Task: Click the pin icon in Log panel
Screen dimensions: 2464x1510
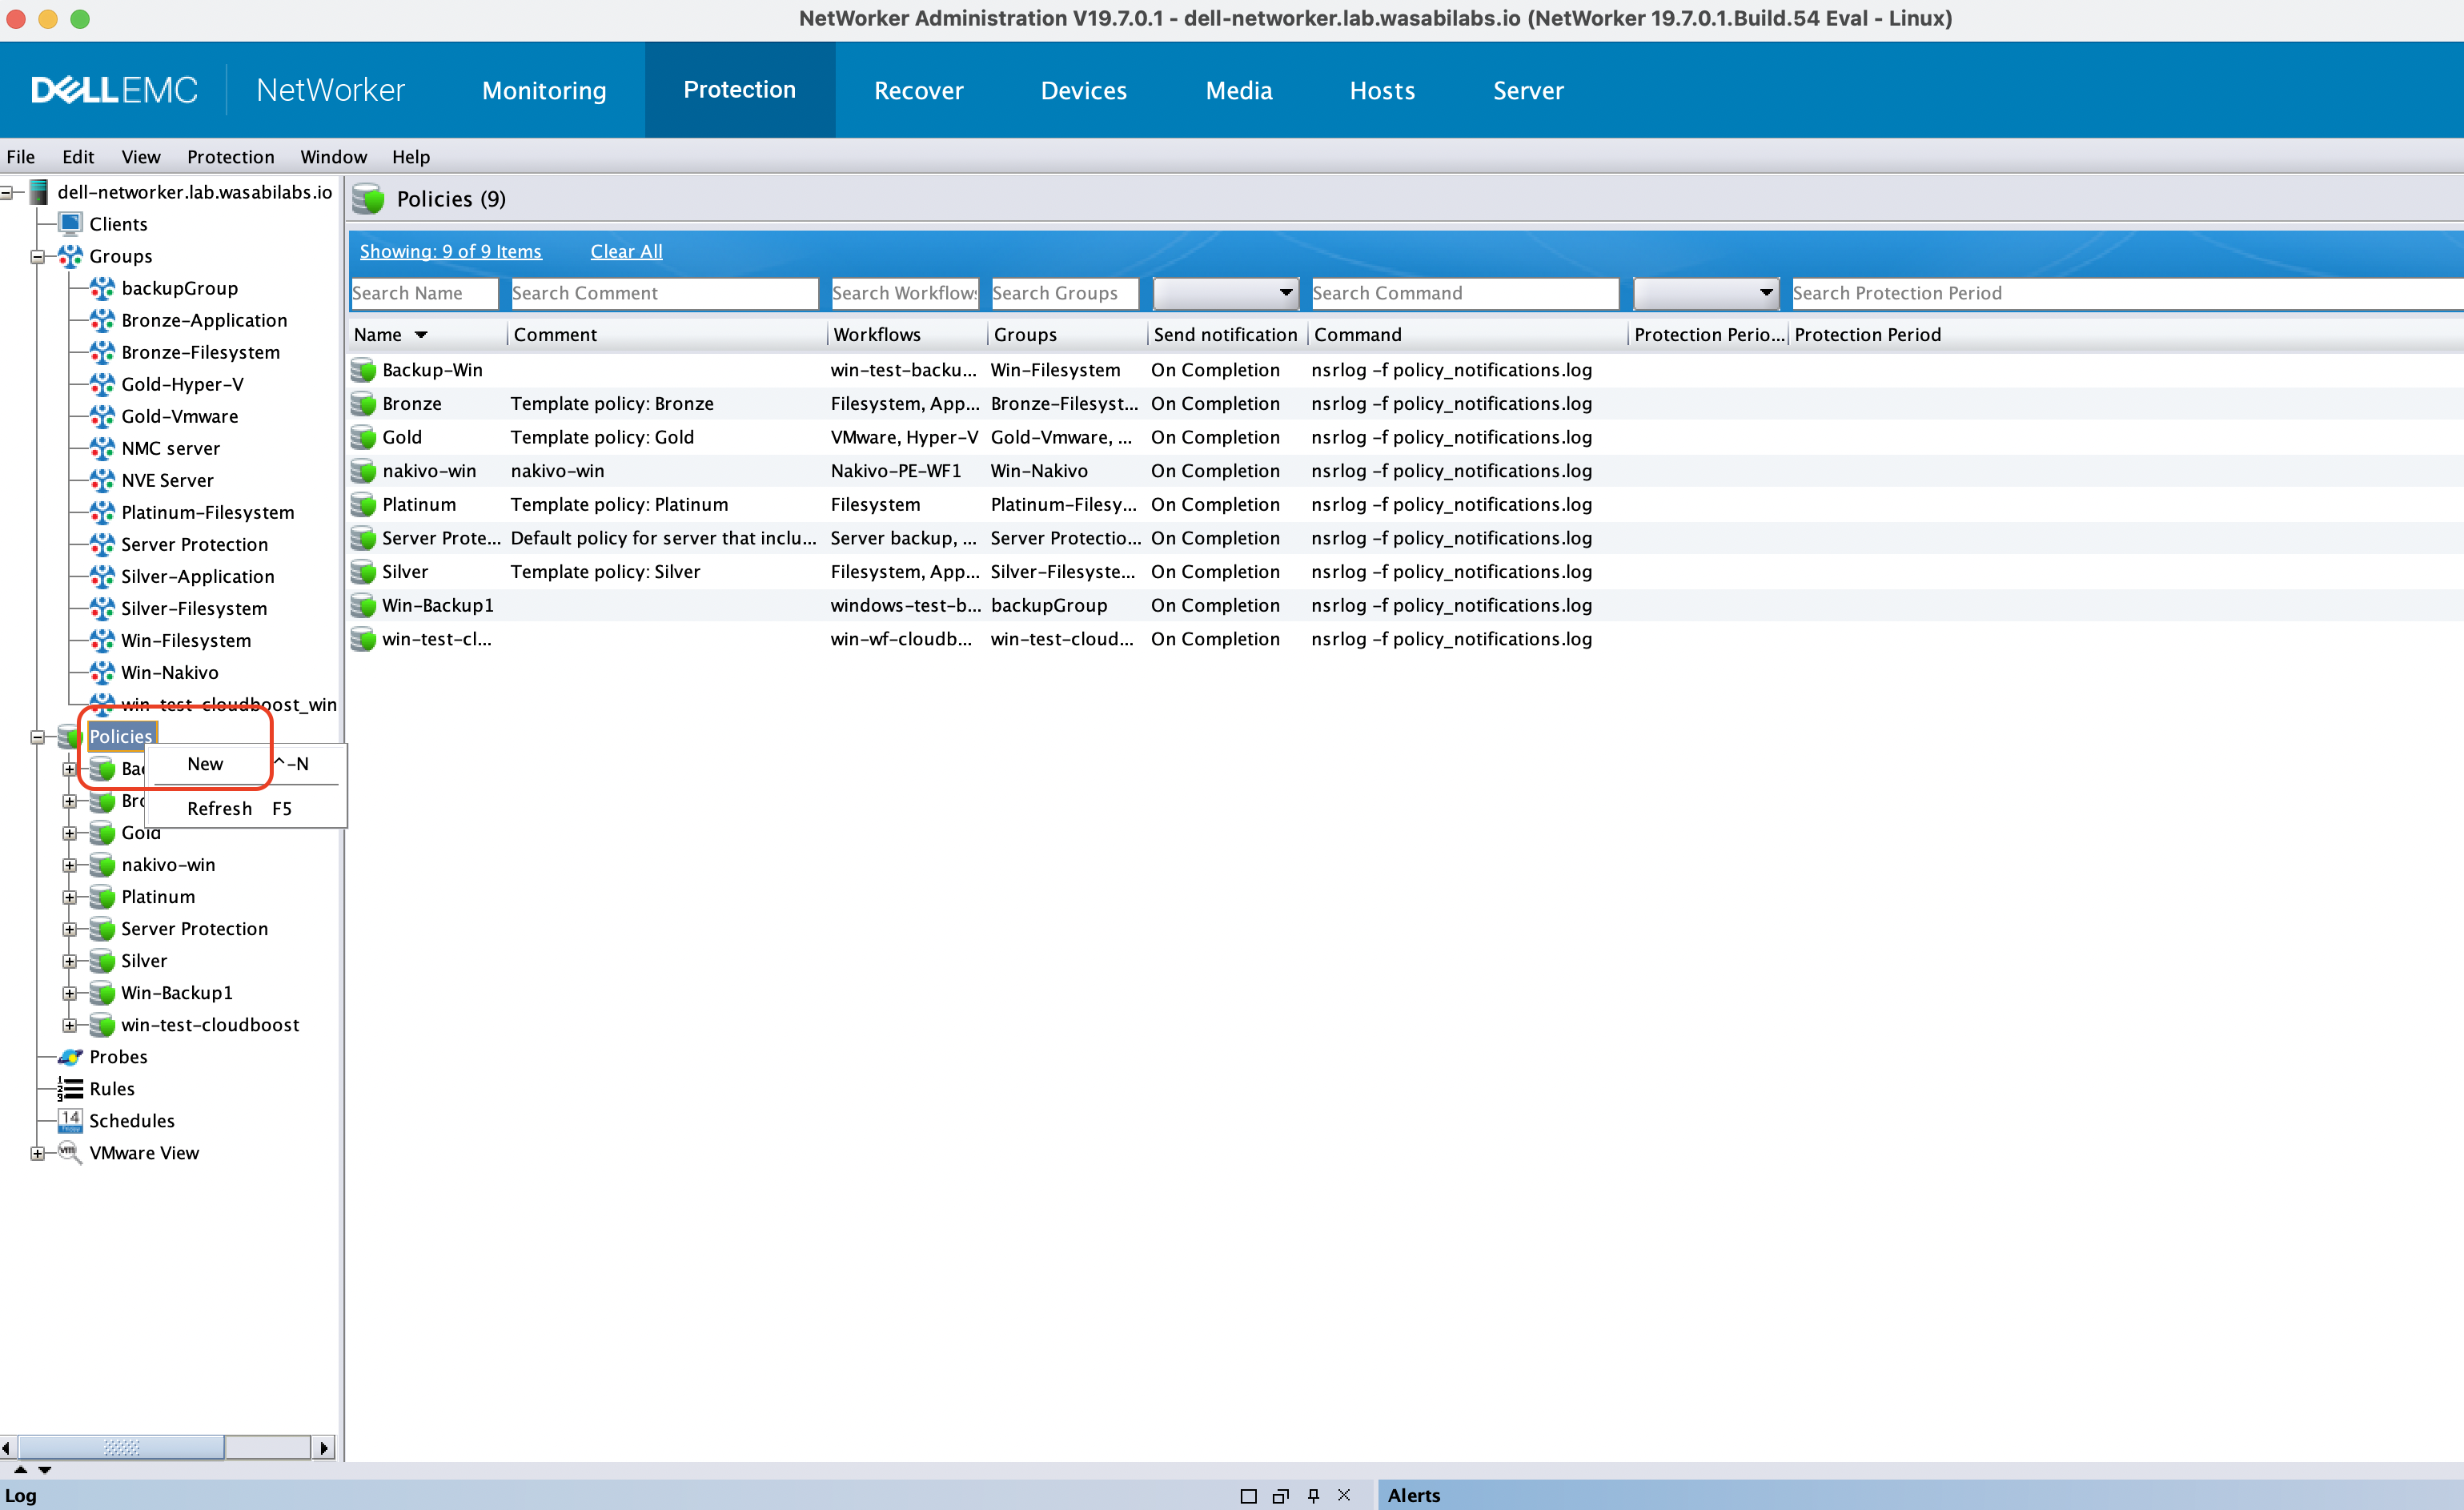Action: [1314, 1496]
